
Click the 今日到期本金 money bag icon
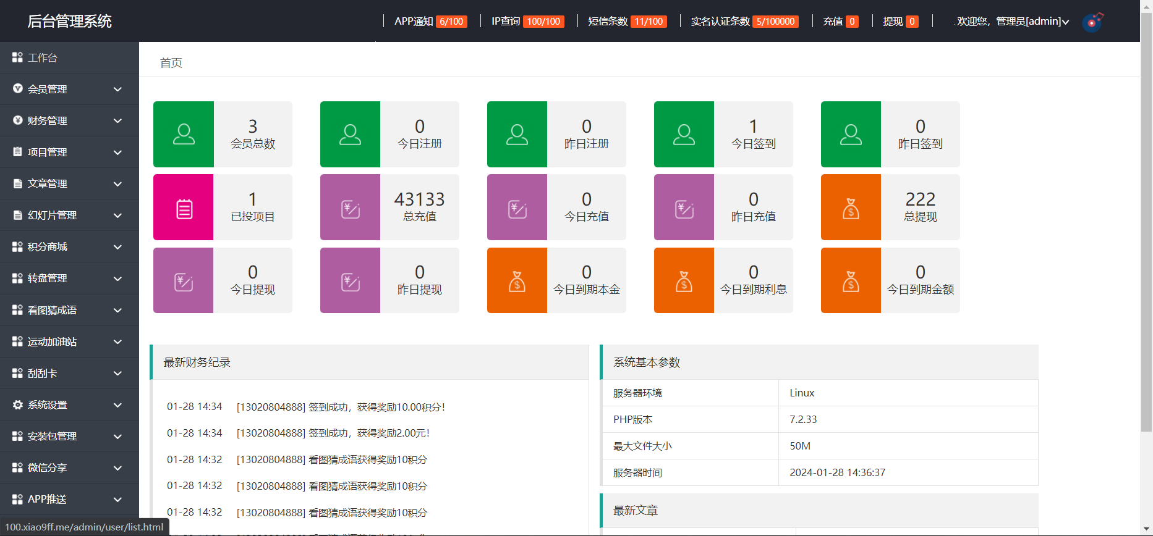click(x=517, y=282)
